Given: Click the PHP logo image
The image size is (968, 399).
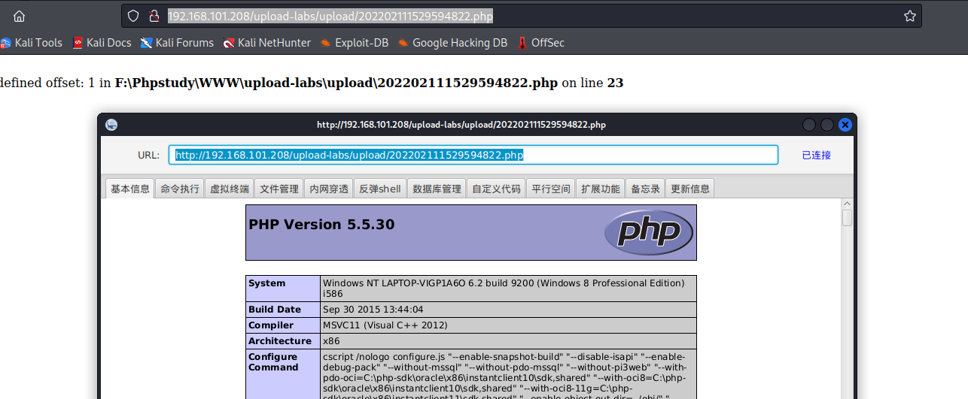Looking at the screenshot, I should point(648,232).
